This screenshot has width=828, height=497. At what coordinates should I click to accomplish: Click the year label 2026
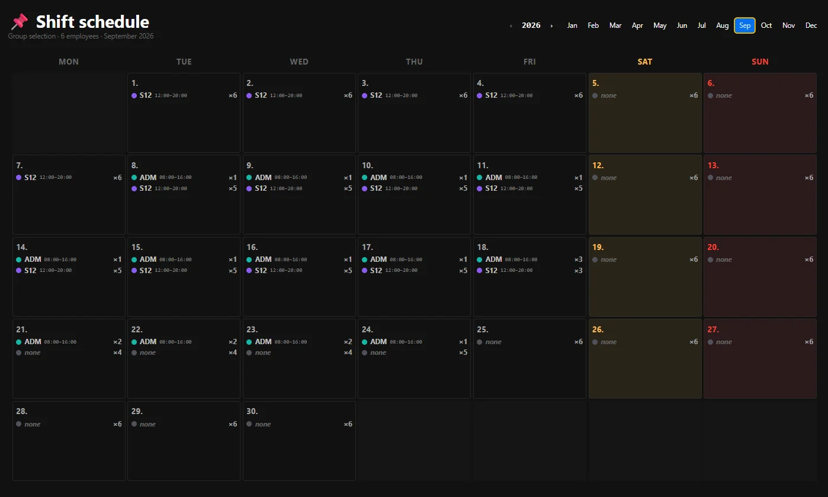pyautogui.click(x=531, y=25)
